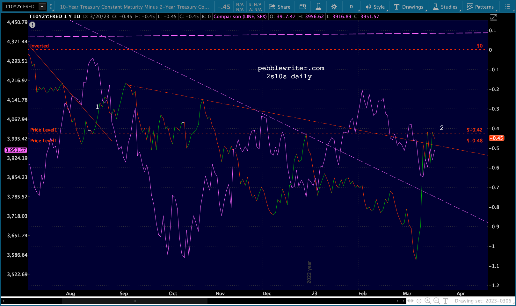Viewport: 516px width, 306px height.
Task: Click the $-0.48 price level label
Action: [475, 141]
